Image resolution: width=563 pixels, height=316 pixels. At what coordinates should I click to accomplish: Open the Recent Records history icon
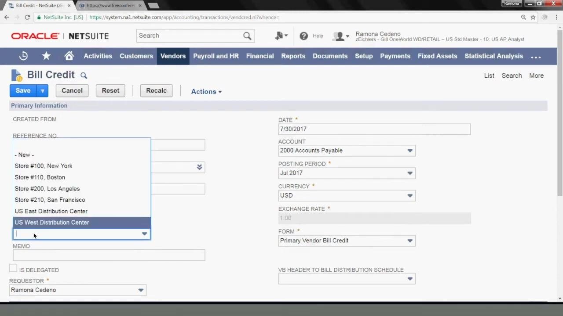pyautogui.click(x=23, y=56)
